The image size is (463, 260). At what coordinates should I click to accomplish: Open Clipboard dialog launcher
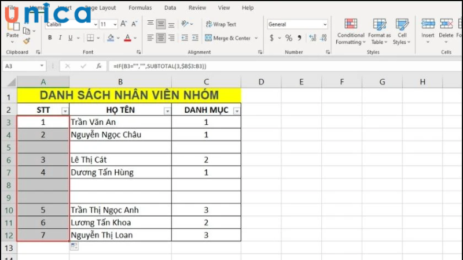38,52
